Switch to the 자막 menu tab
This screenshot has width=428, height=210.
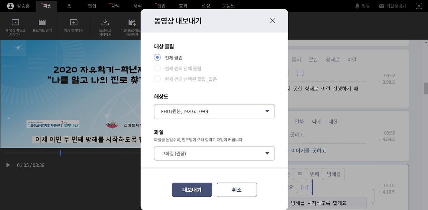point(115,5)
